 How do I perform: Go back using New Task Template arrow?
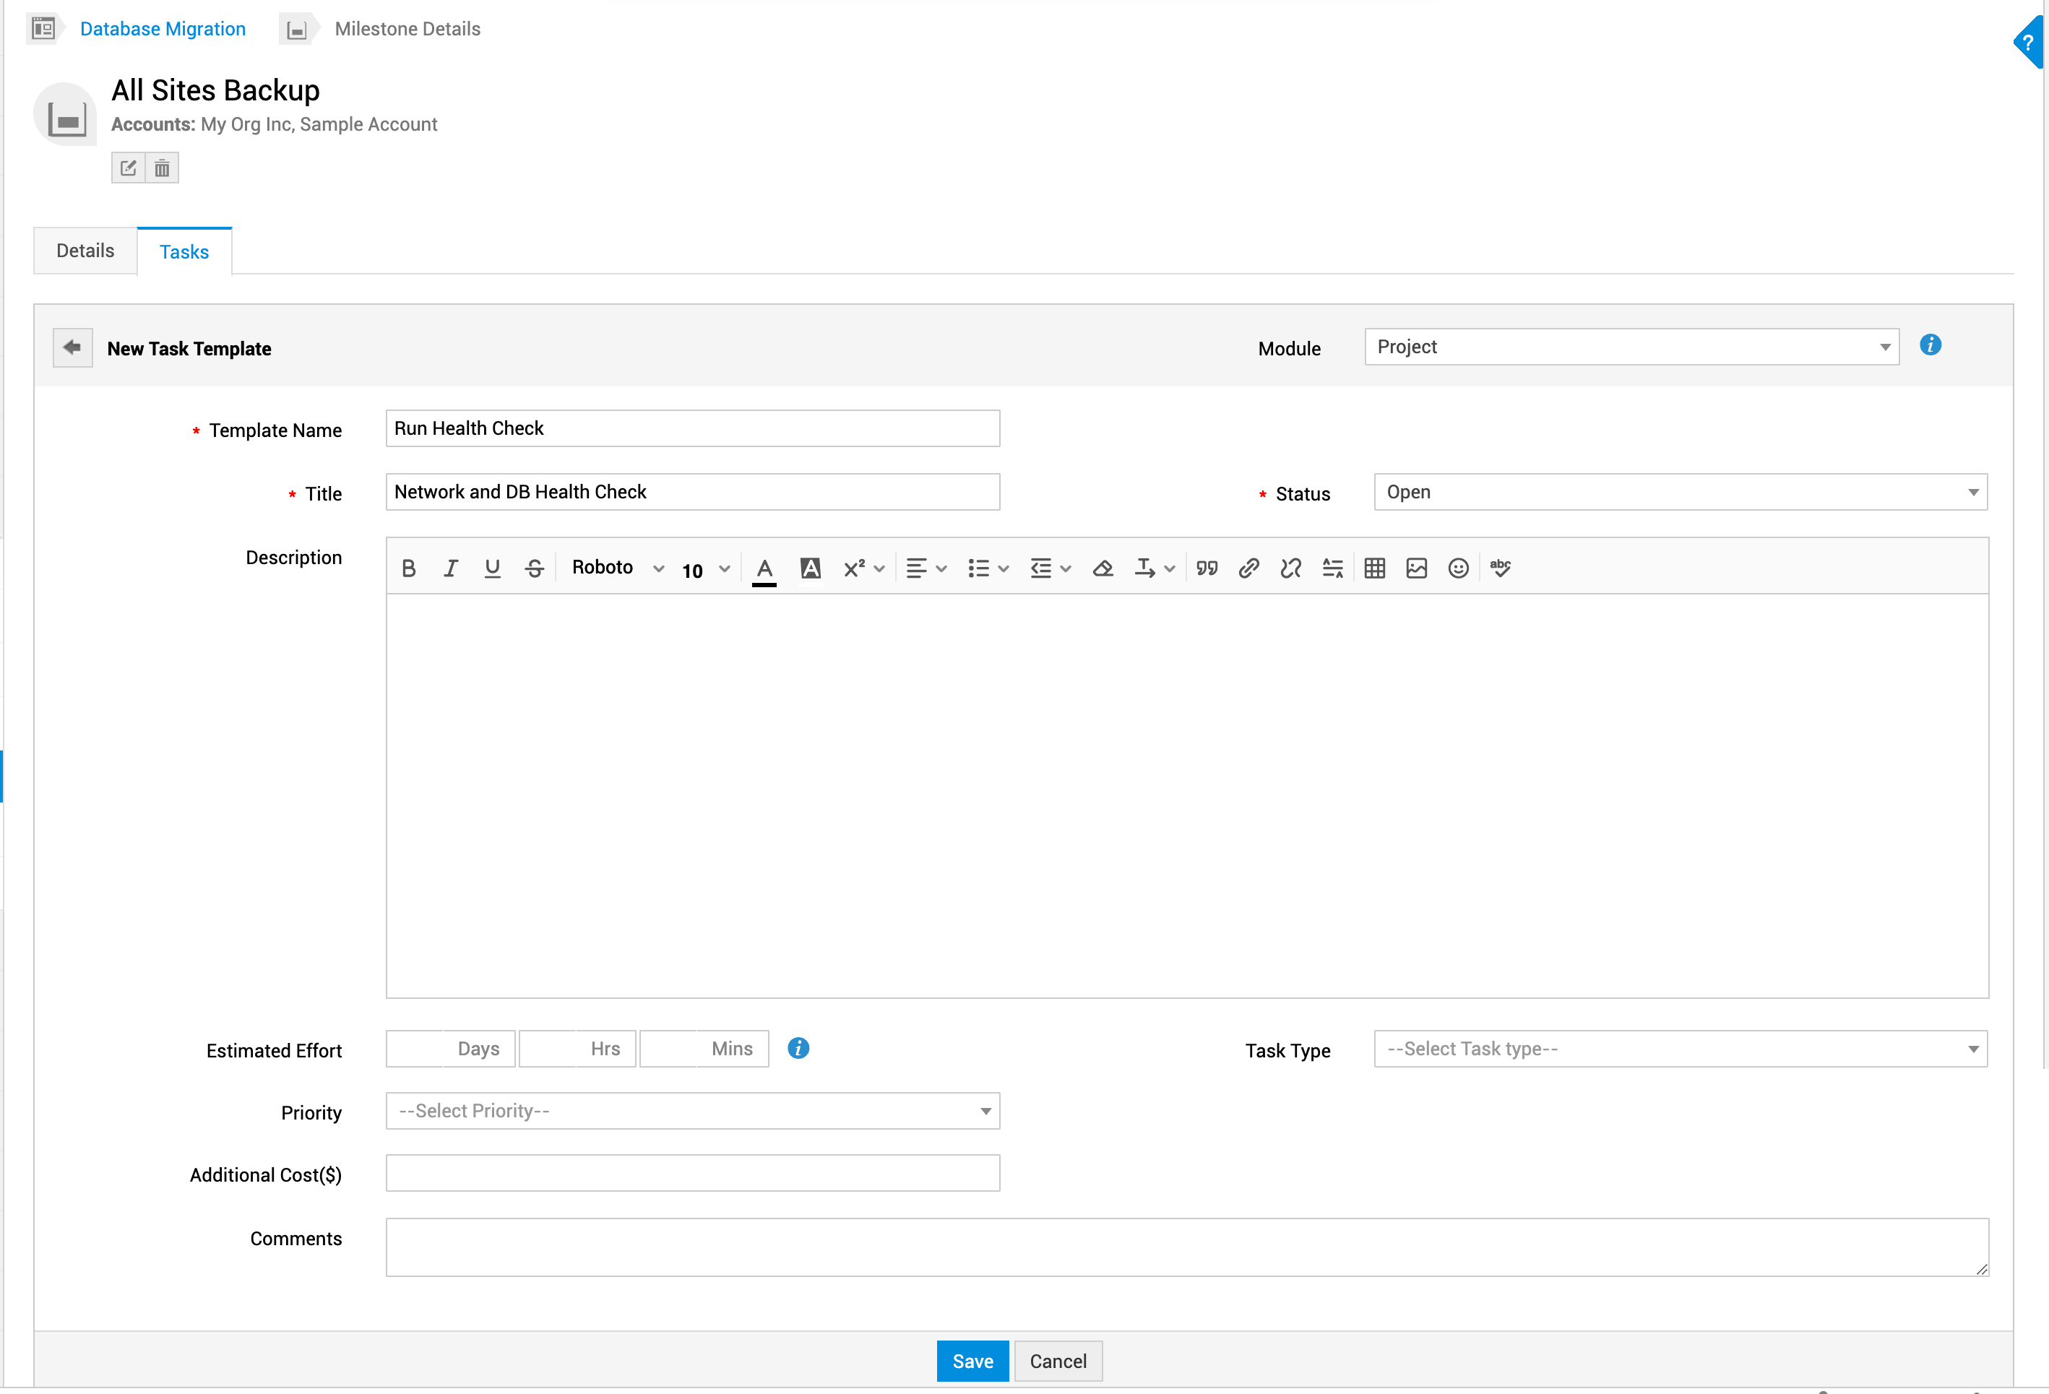click(x=72, y=347)
